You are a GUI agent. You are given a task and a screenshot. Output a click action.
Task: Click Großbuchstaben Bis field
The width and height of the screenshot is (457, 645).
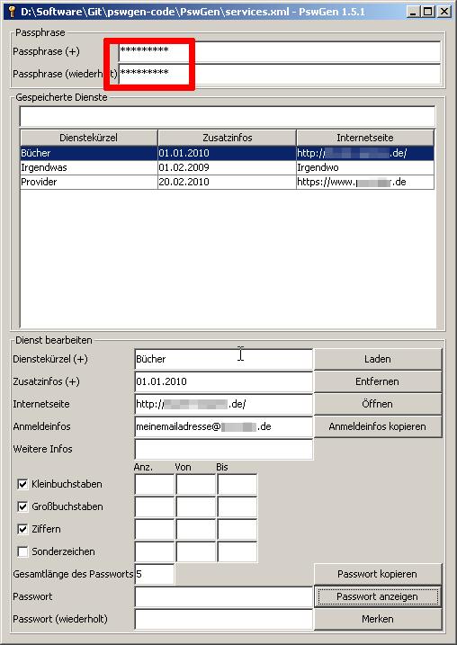[x=237, y=506]
